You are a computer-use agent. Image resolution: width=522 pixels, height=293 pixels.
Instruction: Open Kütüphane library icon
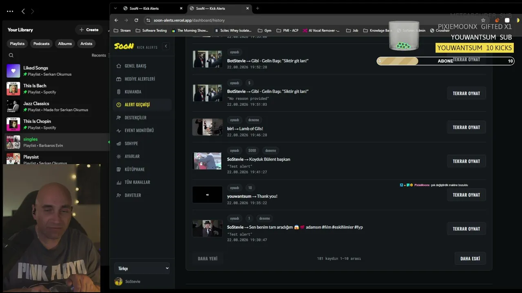tap(119, 169)
